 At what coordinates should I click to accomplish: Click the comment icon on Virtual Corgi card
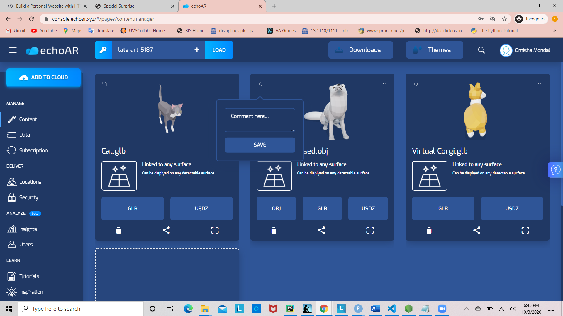[415, 84]
